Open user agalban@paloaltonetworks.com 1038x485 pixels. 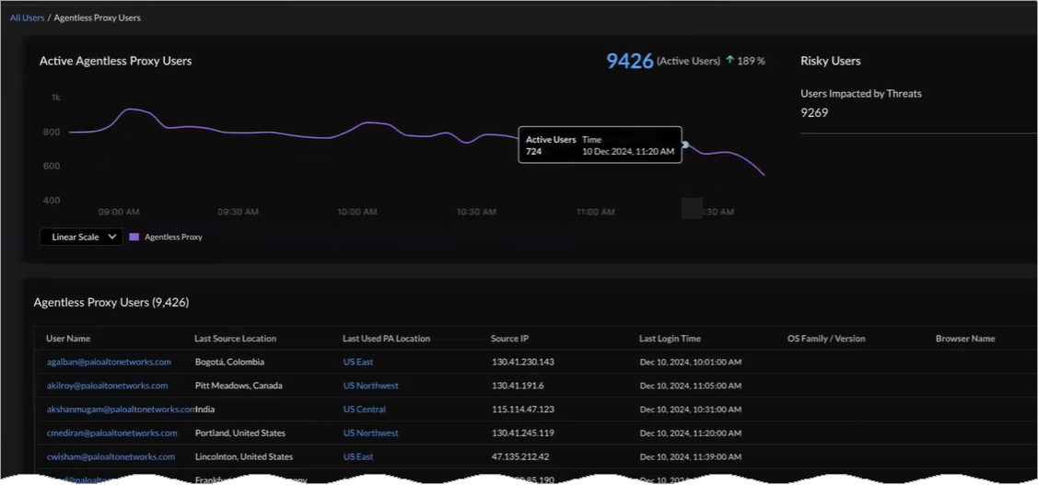tap(109, 362)
